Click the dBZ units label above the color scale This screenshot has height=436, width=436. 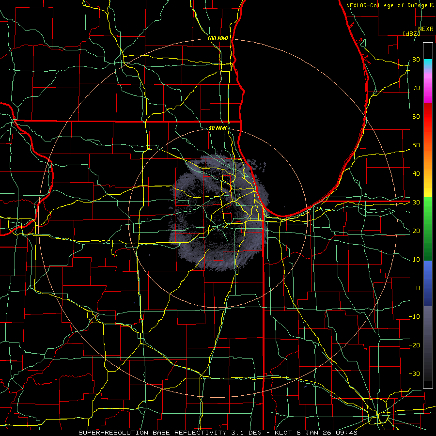411,33
